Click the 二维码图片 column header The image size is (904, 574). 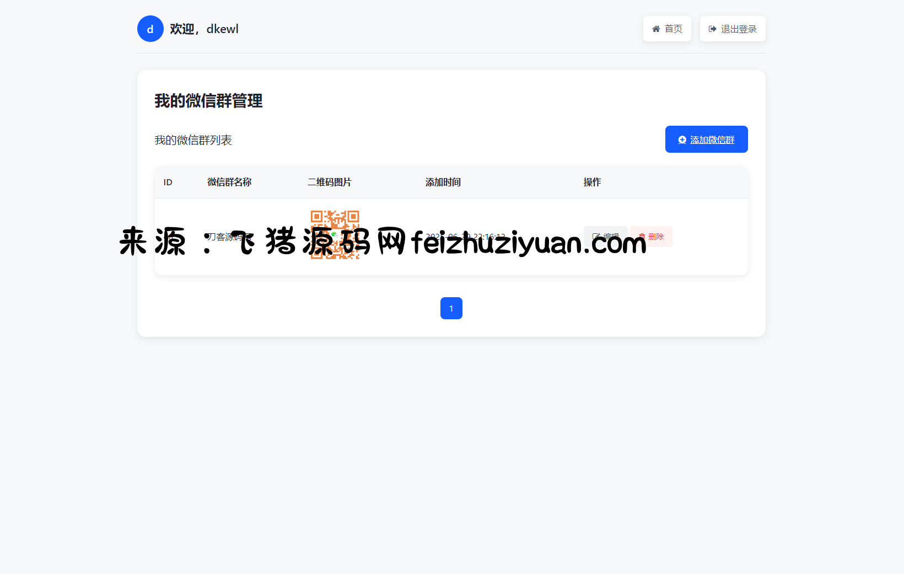(x=330, y=182)
